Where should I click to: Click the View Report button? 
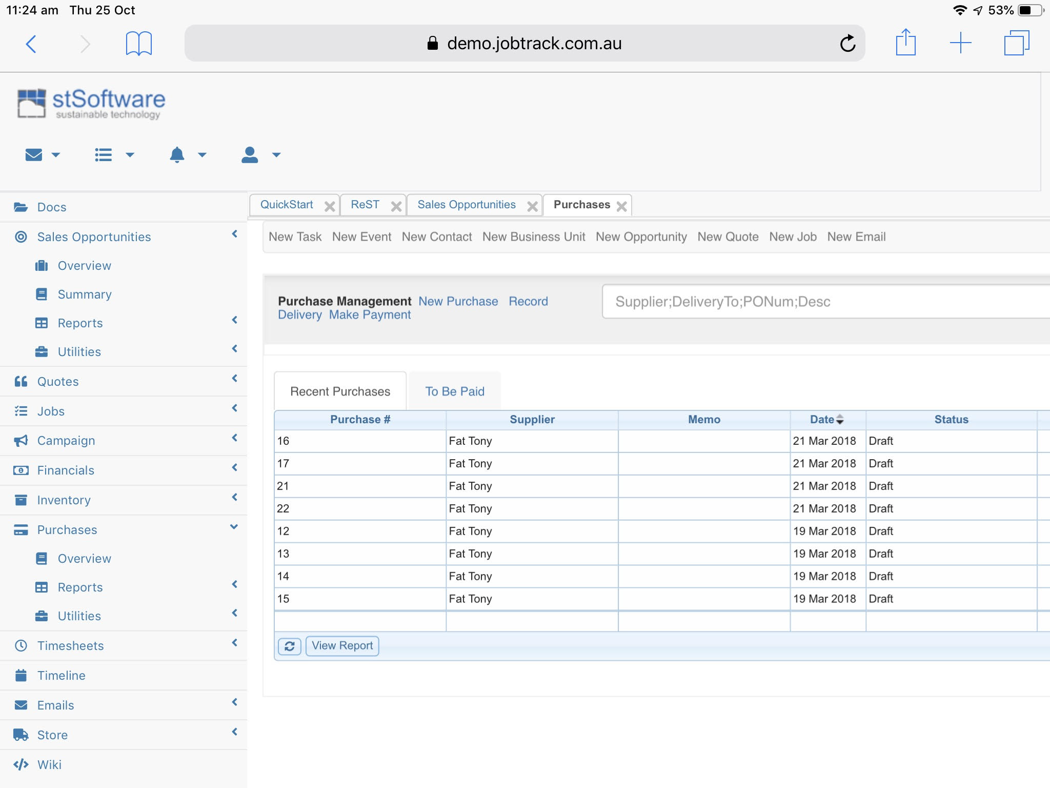[342, 646]
